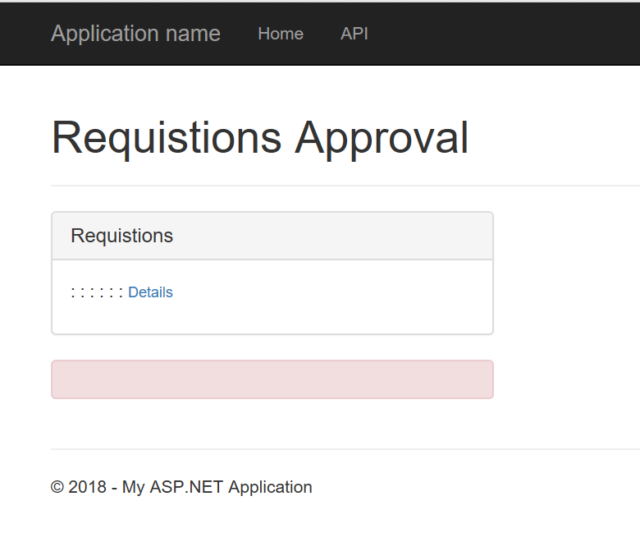The height and width of the screenshot is (533, 640).
Task: Click the copyright symbol in the footer
Action: (57, 487)
